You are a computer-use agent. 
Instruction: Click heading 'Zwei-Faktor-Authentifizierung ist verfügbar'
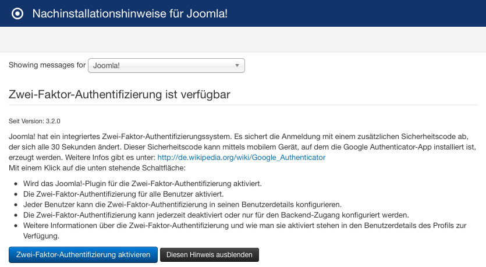(x=119, y=94)
